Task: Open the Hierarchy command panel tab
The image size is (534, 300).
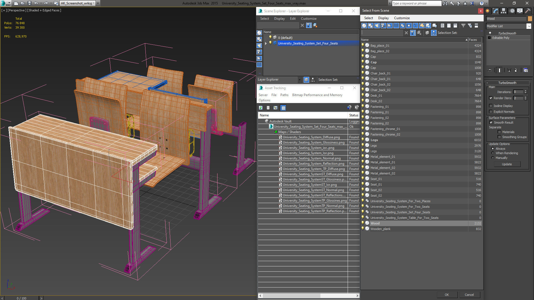Action: tap(504, 11)
